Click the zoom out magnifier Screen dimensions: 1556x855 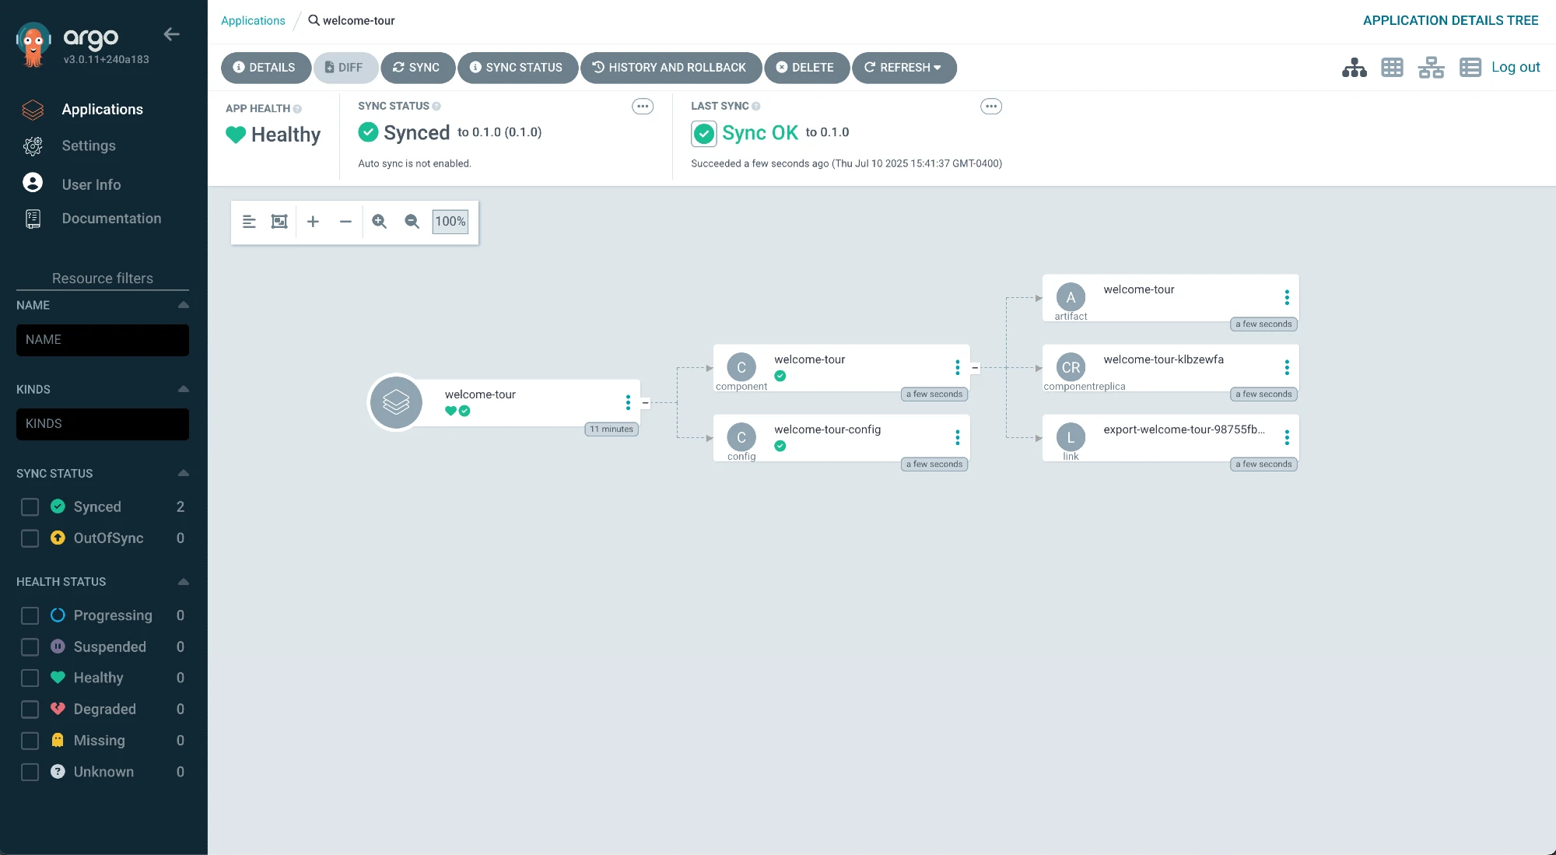pyautogui.click(x=412, y=222)
